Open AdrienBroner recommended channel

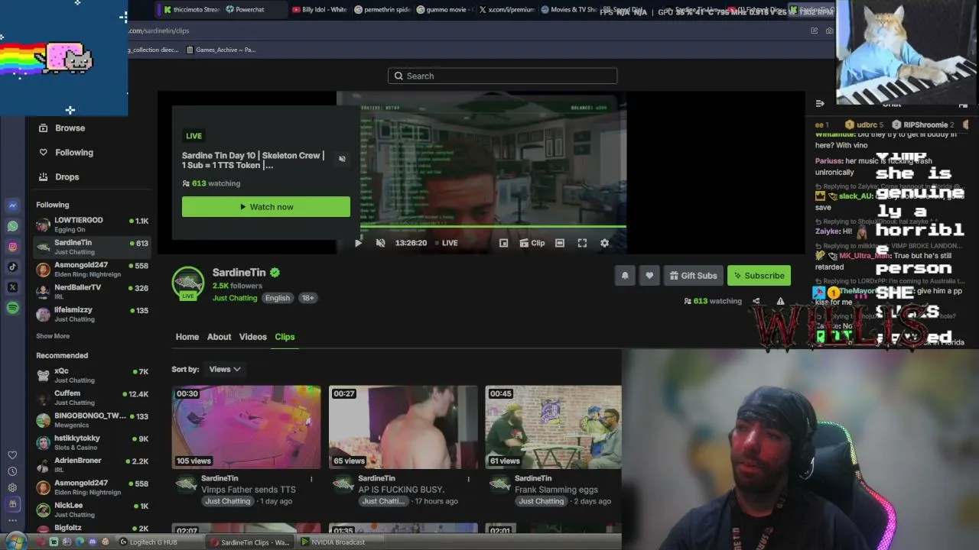tap(92, 464)
